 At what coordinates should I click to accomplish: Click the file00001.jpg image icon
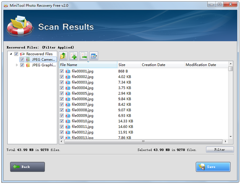coord(68,71)
